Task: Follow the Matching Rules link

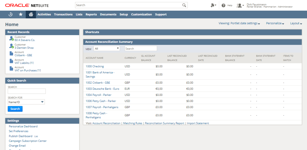Action: coord(133,123)
